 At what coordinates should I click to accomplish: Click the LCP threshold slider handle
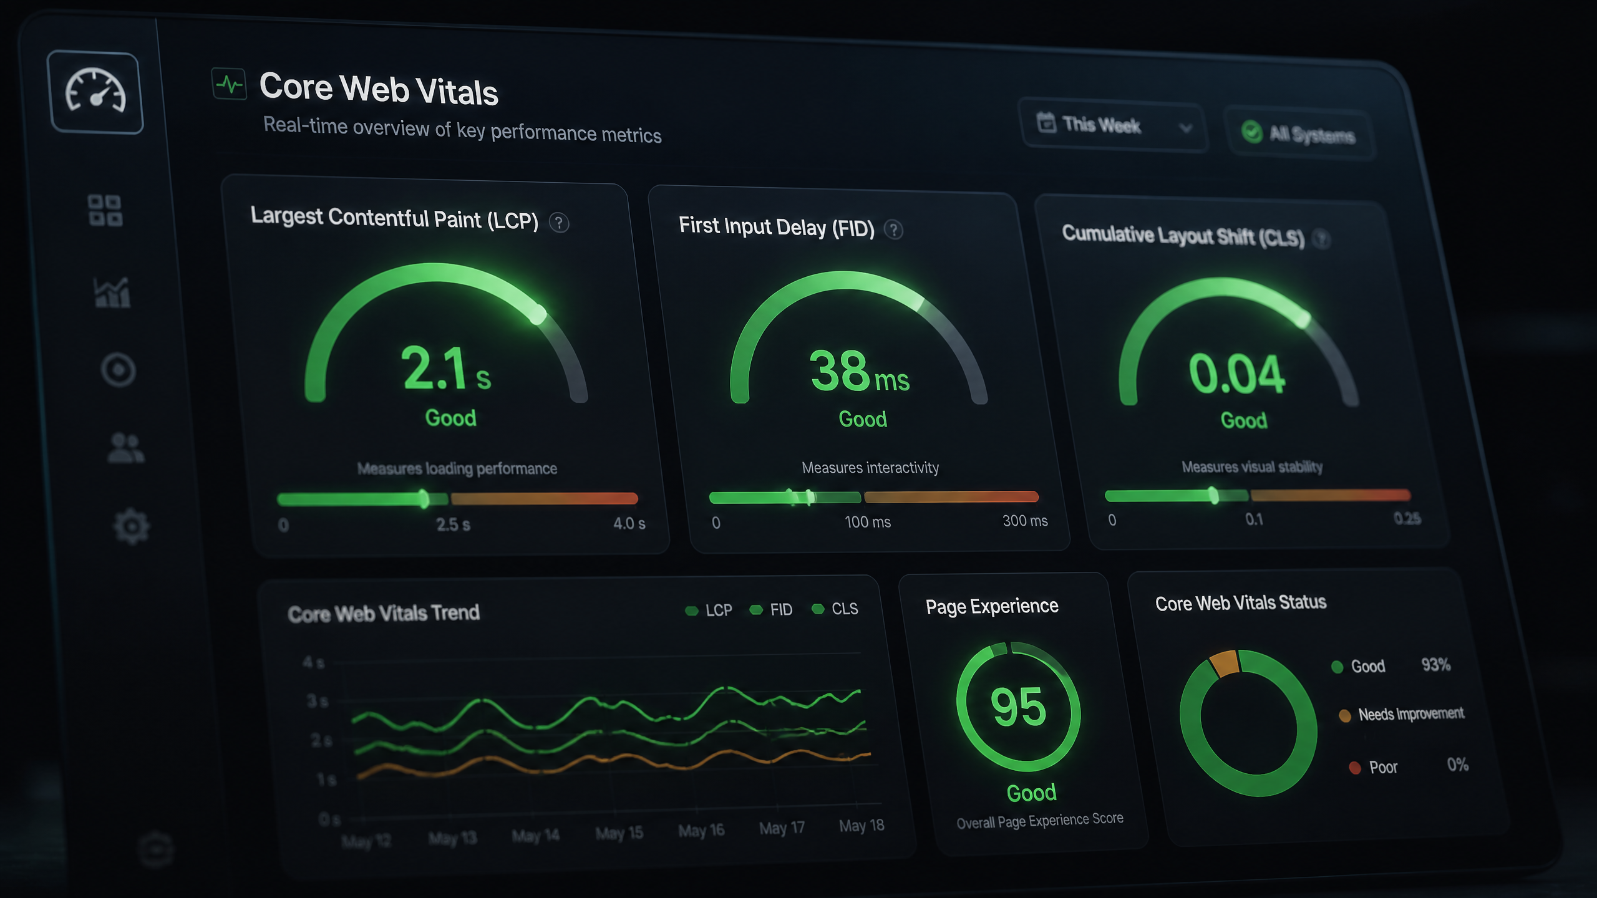tap(424, 498)
